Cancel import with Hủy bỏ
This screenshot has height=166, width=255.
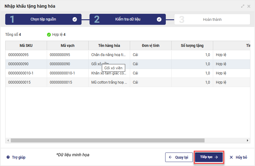238,157
